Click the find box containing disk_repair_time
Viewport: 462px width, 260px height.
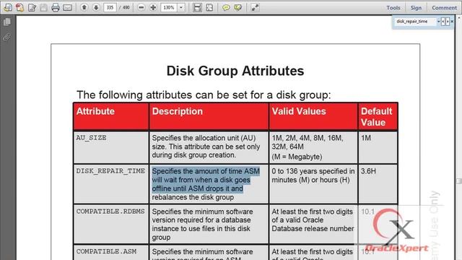click(415, 22)
